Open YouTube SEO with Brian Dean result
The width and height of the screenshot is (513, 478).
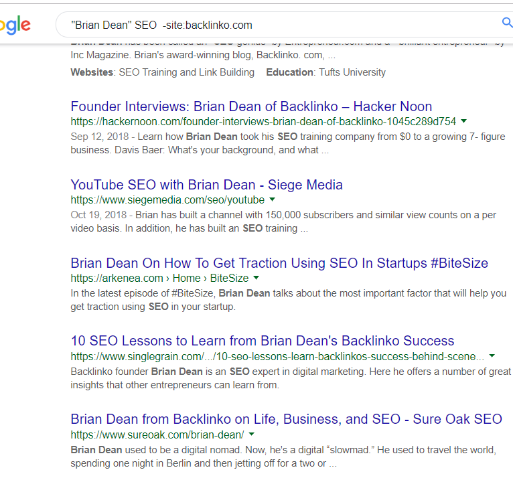(x=206, y=185)
